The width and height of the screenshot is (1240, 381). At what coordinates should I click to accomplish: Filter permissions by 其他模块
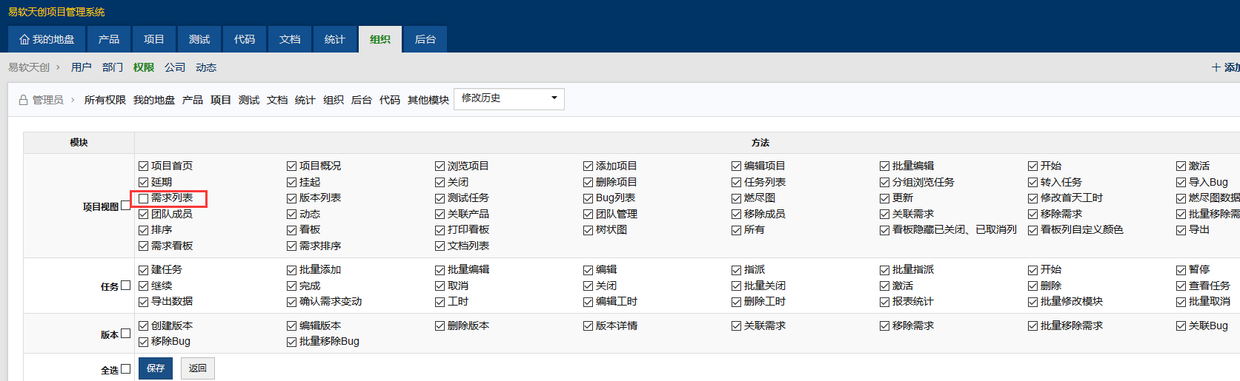[428, 100]
